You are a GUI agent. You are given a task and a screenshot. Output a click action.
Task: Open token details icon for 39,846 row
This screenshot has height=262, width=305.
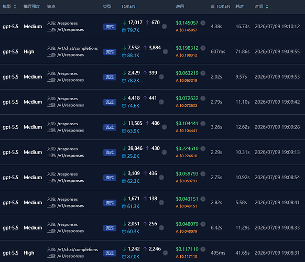(x=165, y=152)
